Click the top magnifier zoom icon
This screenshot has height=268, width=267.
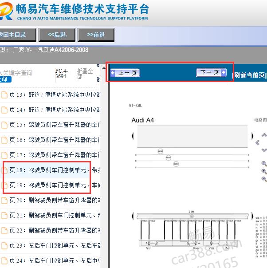264,164
